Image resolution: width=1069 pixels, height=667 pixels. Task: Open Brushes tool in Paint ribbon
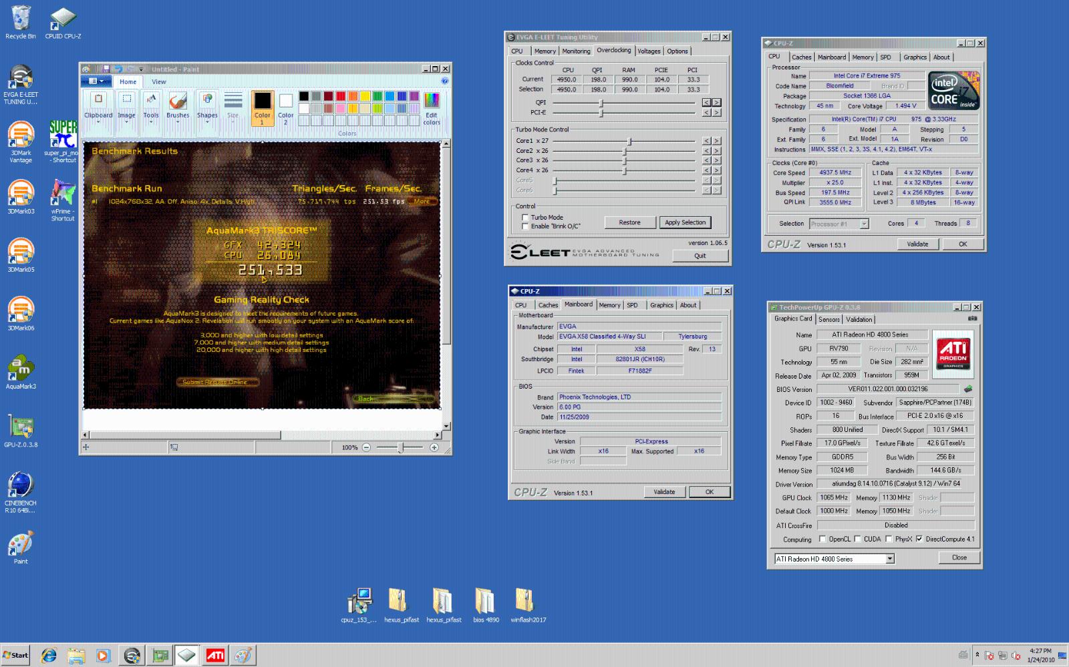tap(178, 107)
